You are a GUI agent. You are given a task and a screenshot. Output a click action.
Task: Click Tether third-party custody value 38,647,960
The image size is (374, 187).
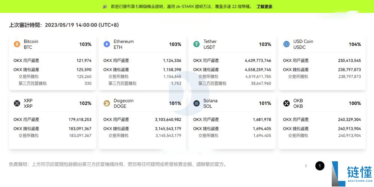pos(261,83)
